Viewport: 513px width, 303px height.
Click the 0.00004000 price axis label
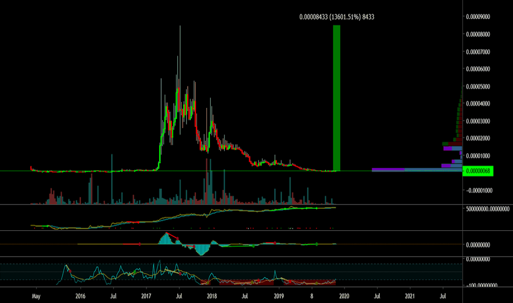pos(478,104)
